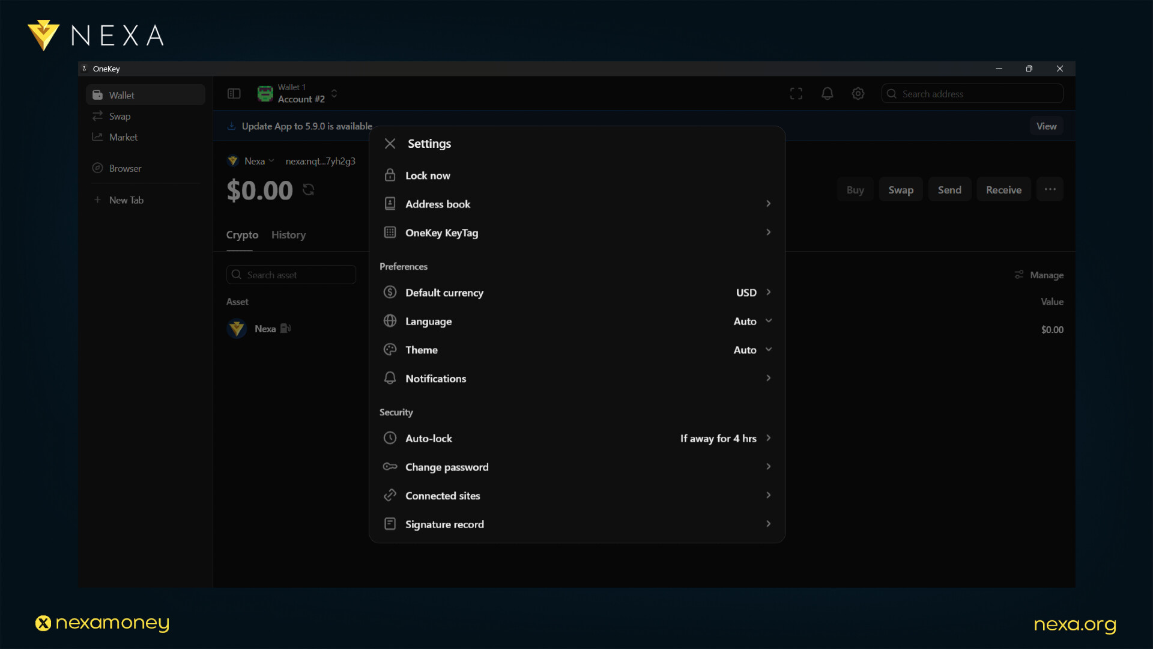The image size is (1153, 649).
Task: Focus the Search address field
Action: click(972, 94)
